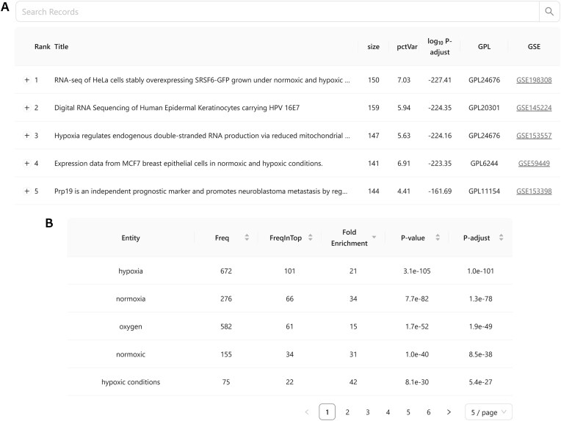Screen dimensions: 561x421
Task: Sort by the Freq column arrows
Action: 247,238
